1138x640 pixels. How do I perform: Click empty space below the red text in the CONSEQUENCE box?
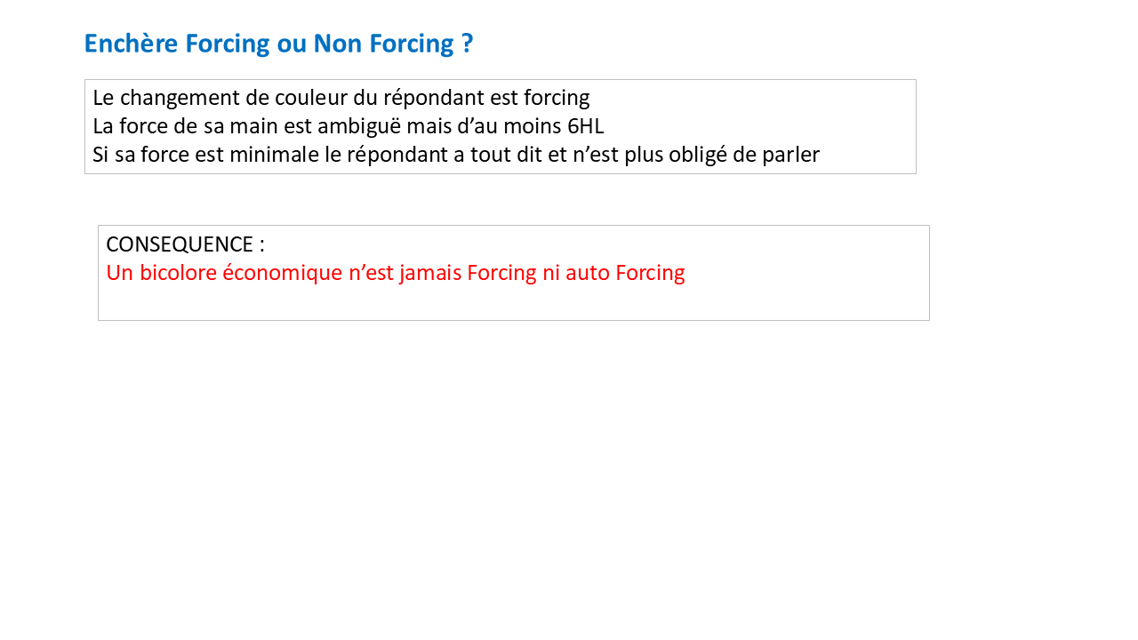(x=513, y=302)
